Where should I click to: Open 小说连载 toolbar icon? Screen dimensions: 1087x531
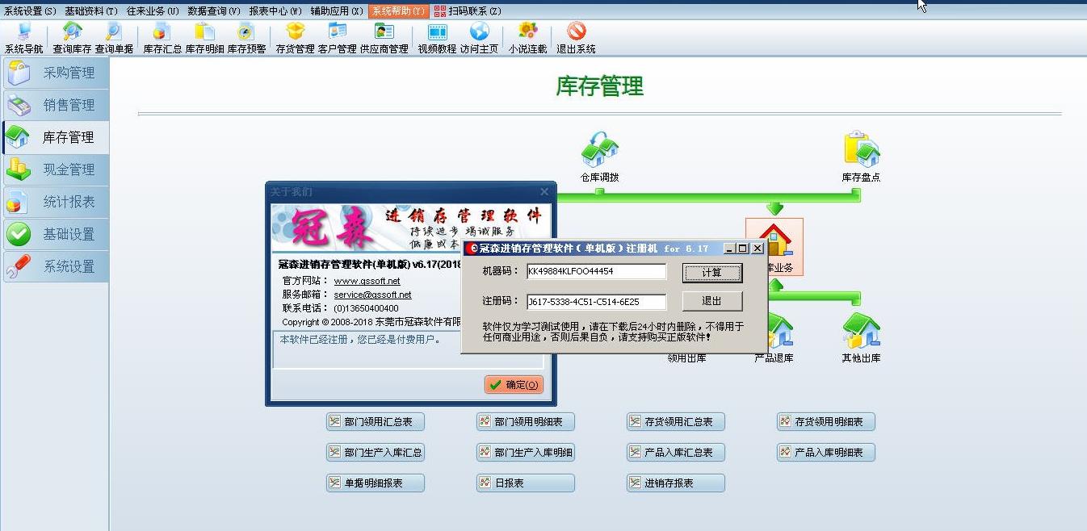[527, 38]
